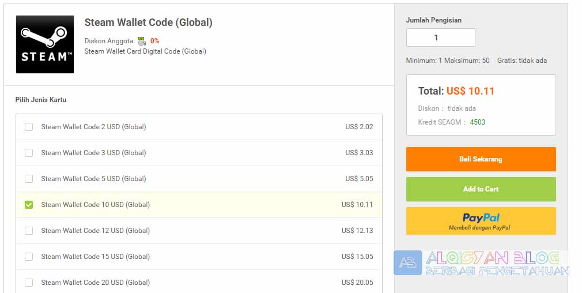Click the US$ 12.13 price
582x293 pixels.
coord(357,231)
